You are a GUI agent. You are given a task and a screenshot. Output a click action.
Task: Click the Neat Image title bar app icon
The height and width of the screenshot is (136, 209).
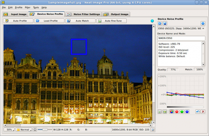pos(3,2)
